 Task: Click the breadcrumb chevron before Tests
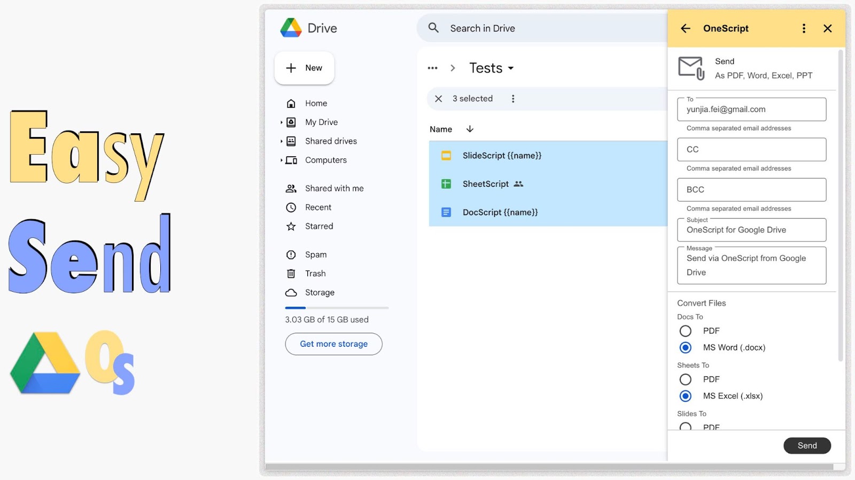(453, 68)
